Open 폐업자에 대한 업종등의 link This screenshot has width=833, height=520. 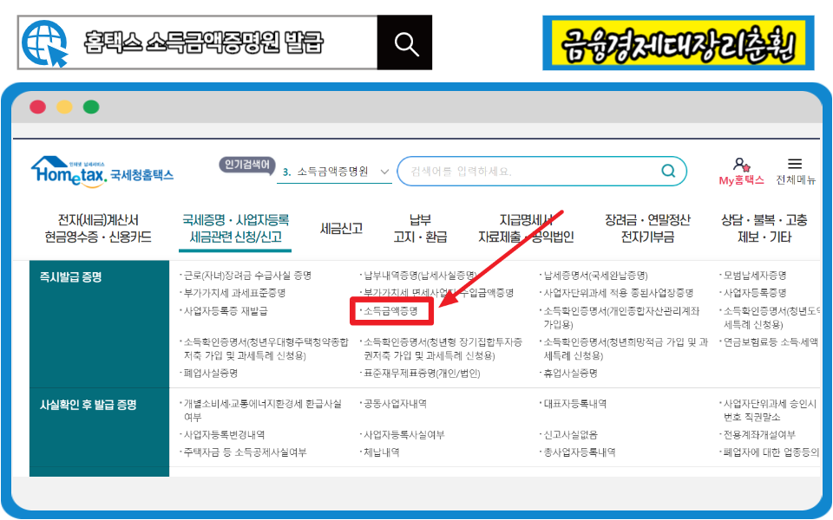[771, 452]
